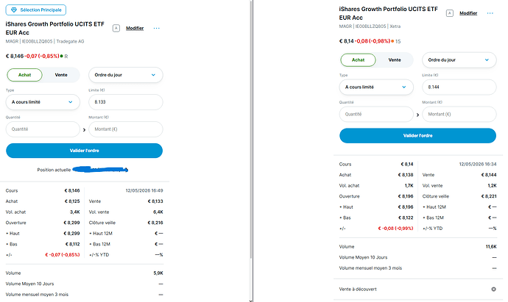Click Bas value € 8,112
This screenshot has width=508, height=302.
point(72,245)
